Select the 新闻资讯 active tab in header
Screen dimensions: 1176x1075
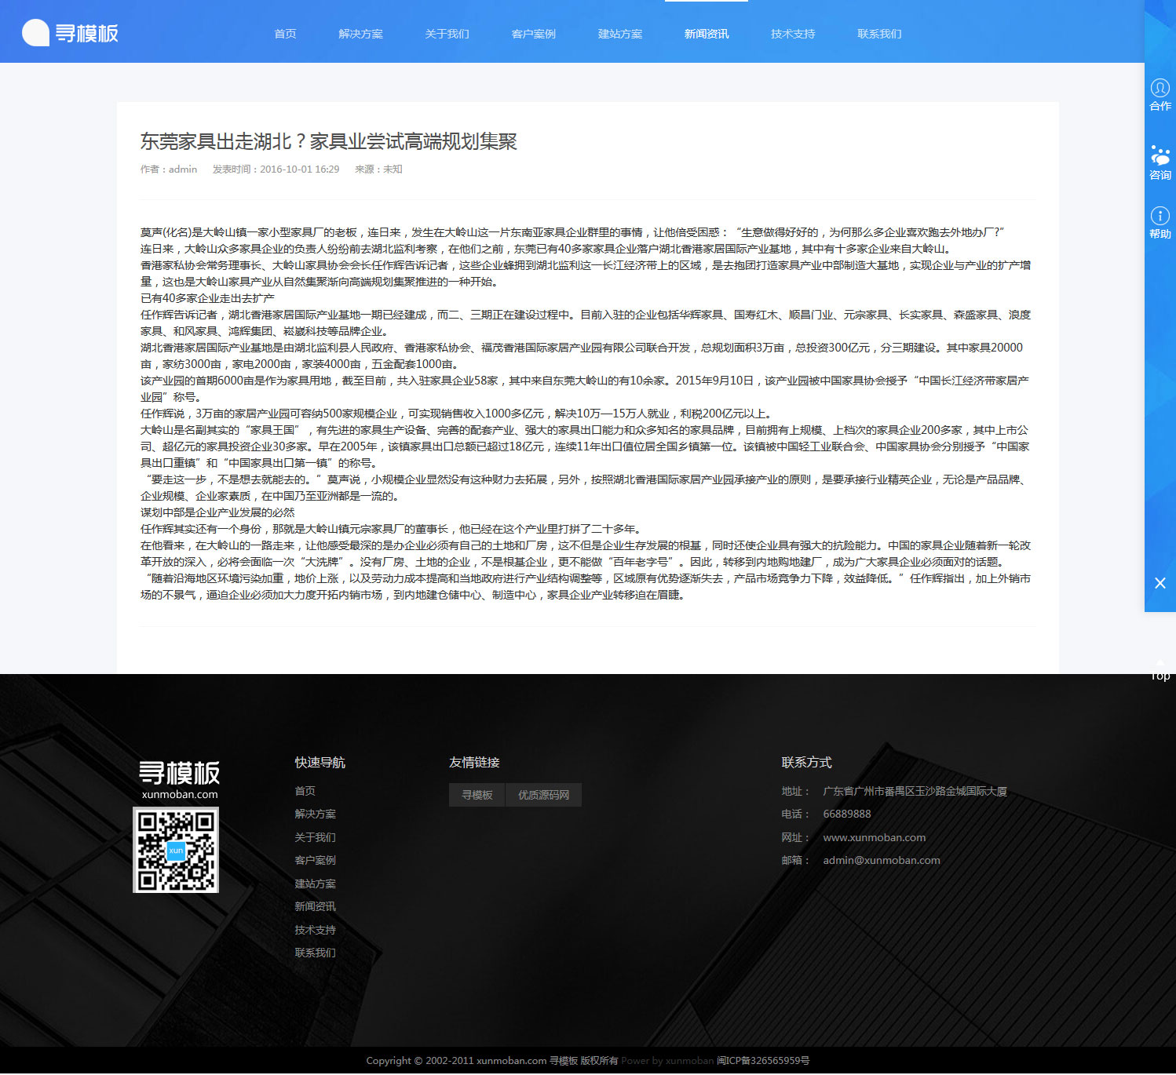[706, 34]
